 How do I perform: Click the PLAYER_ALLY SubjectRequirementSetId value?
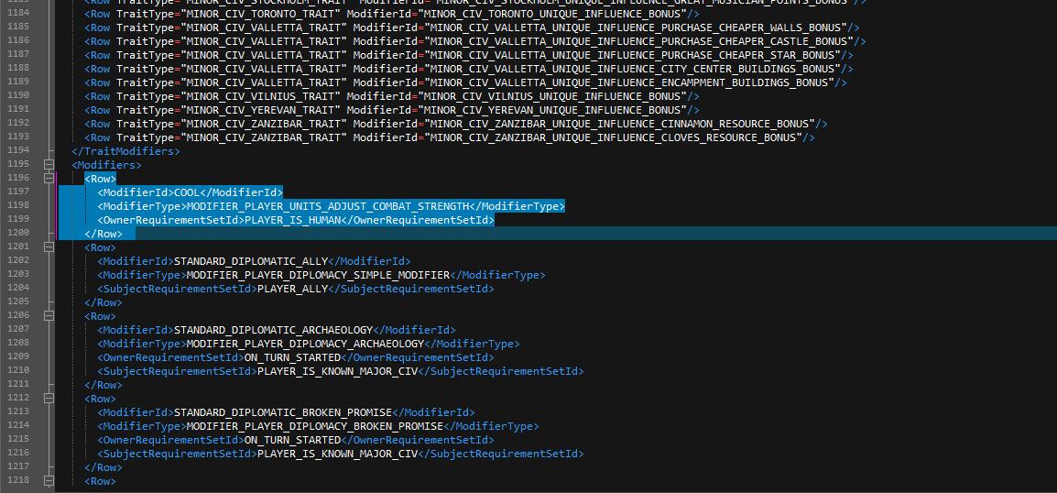292,289
